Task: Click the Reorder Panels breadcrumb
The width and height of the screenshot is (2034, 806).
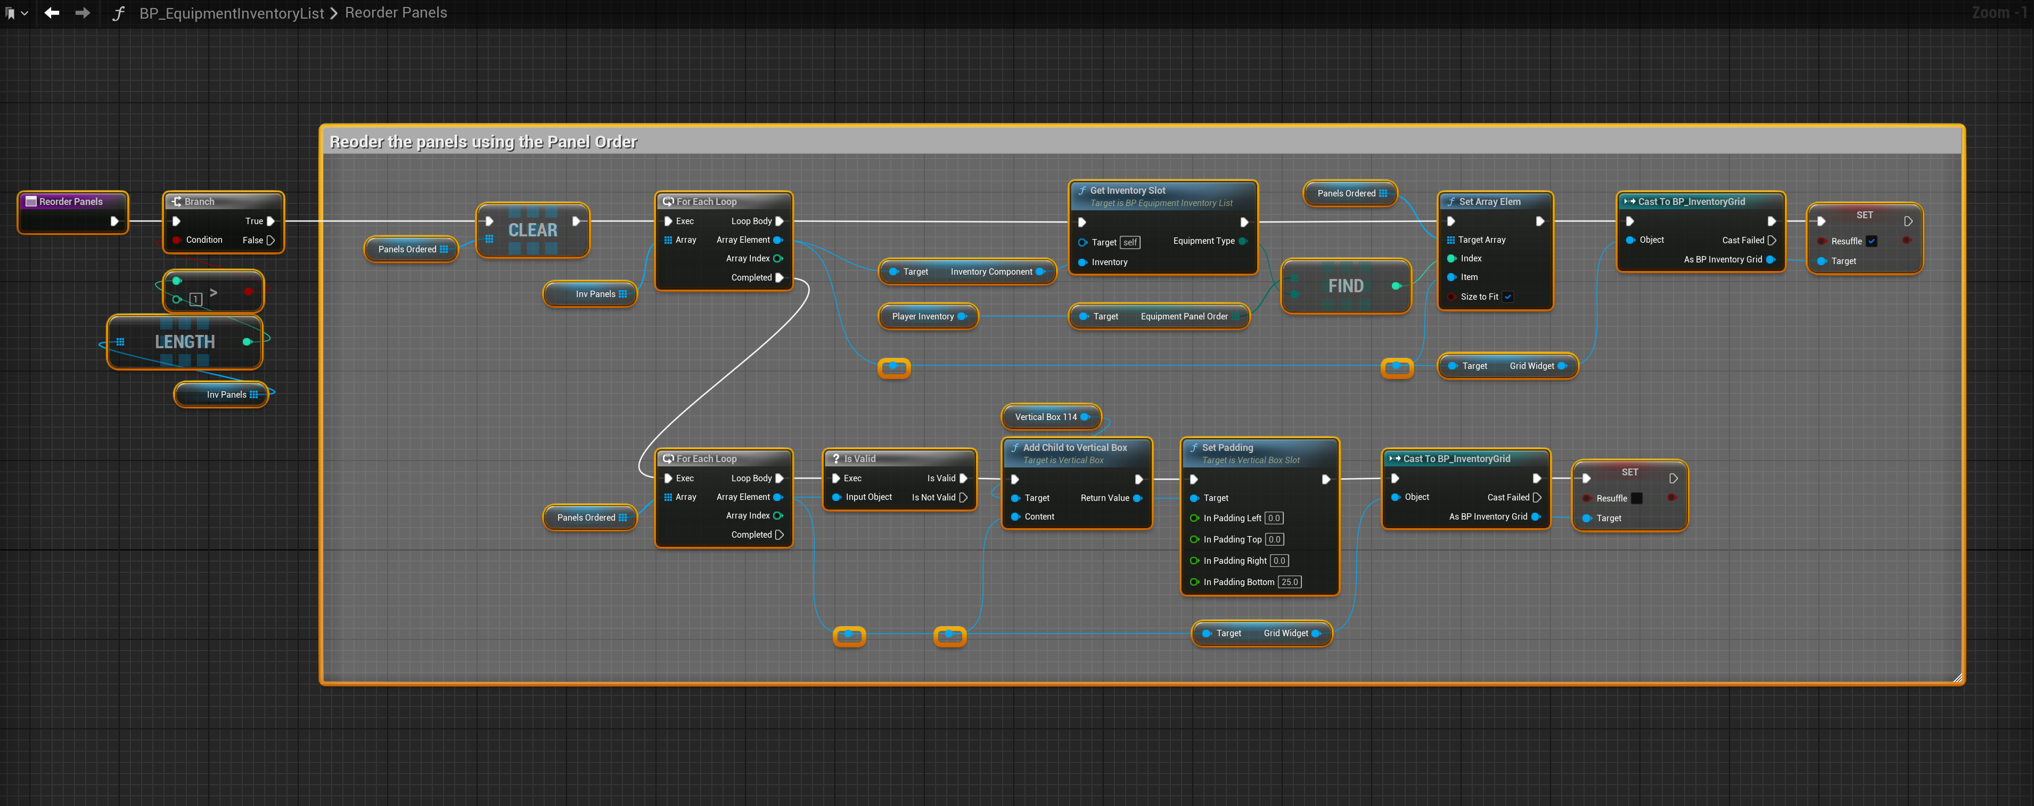Action: [396, 13]
